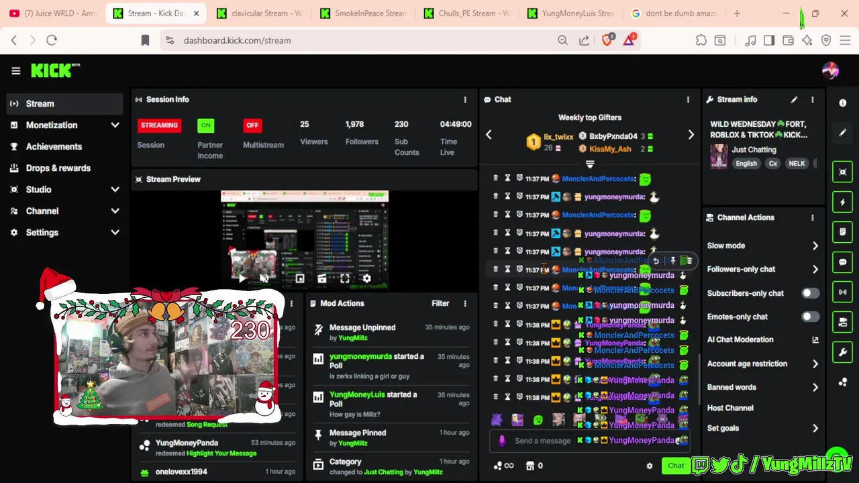Open Followers-only chat options chevron
The image size is (859, 483).
pos(815,269)
